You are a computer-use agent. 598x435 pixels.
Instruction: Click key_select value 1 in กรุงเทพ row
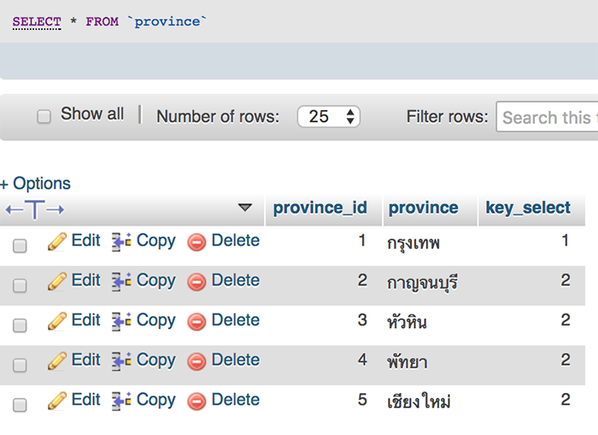point(566,240)
